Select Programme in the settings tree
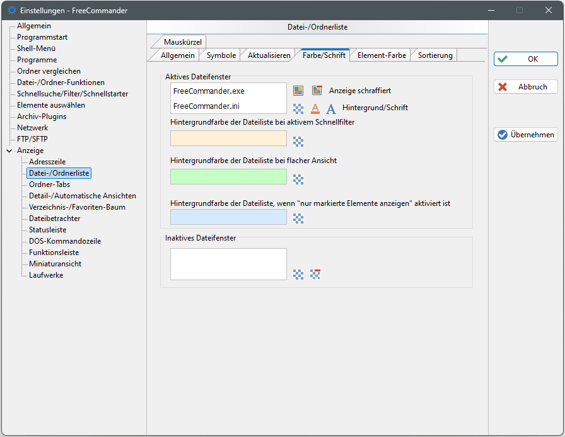The height and width of the screenshot is (437, 565). pyautogui.click(x=37, y=60)
